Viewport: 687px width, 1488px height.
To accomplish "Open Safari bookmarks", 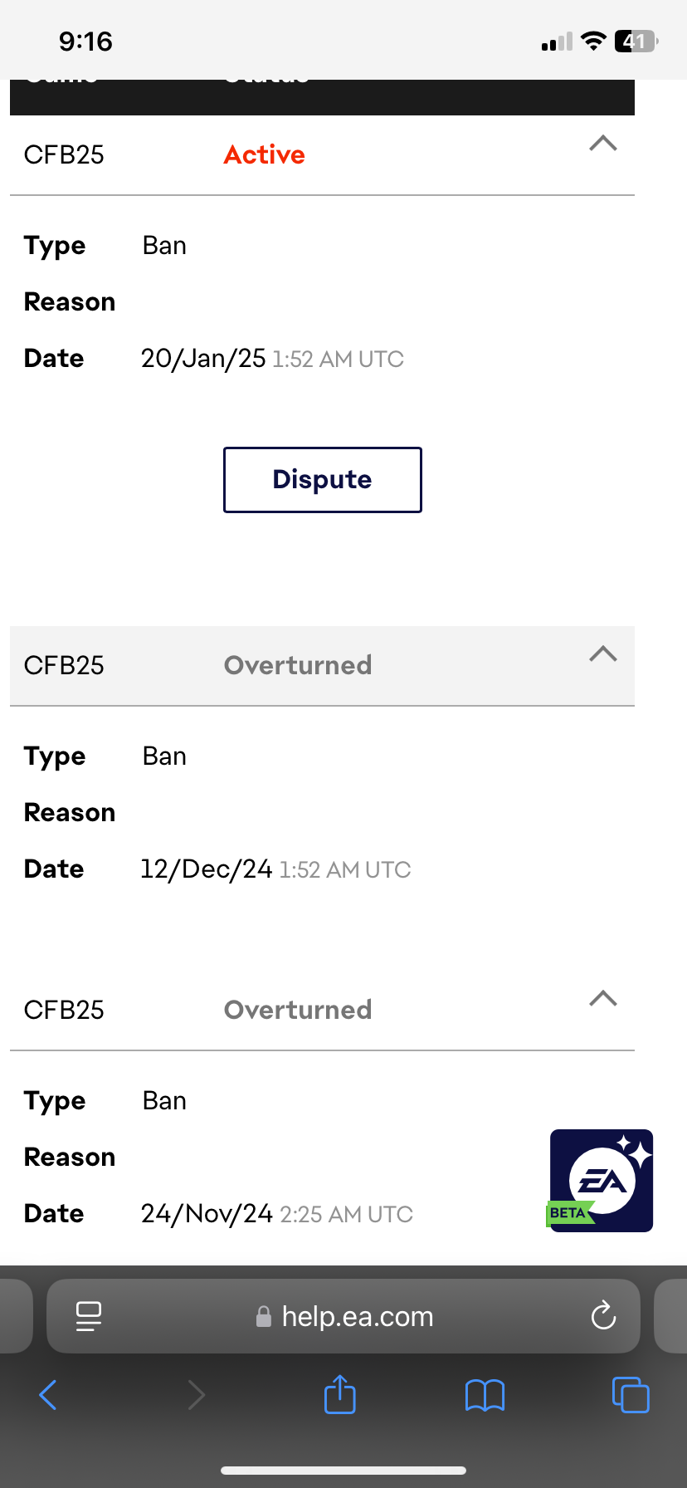I will tap(485, 1394).
